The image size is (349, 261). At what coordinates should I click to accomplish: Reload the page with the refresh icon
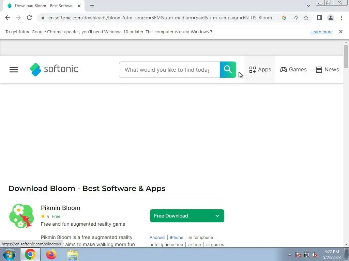29,18
